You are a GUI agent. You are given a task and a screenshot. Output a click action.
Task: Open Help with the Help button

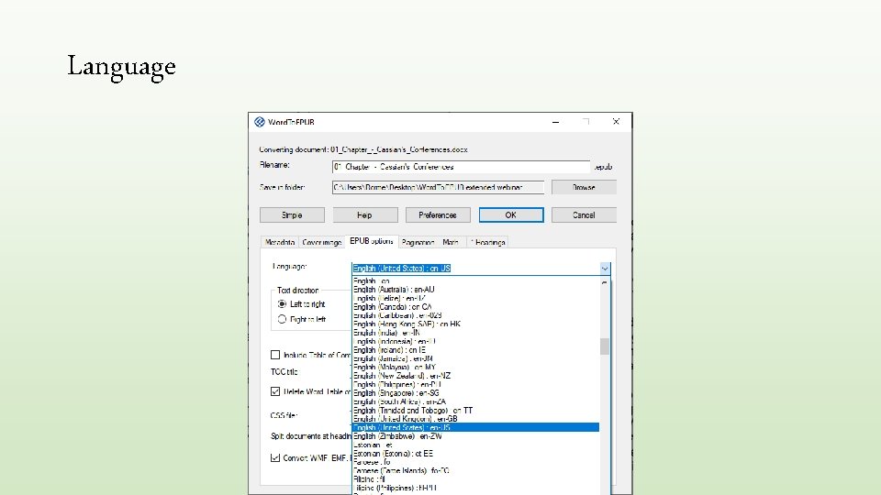point(365,214)
